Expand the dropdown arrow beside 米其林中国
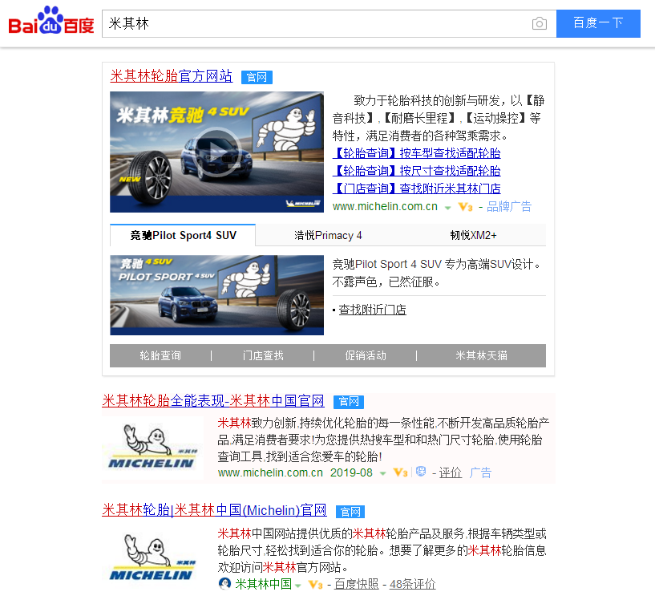The height and width of the screenshot is (600, 655). [298, 586]
